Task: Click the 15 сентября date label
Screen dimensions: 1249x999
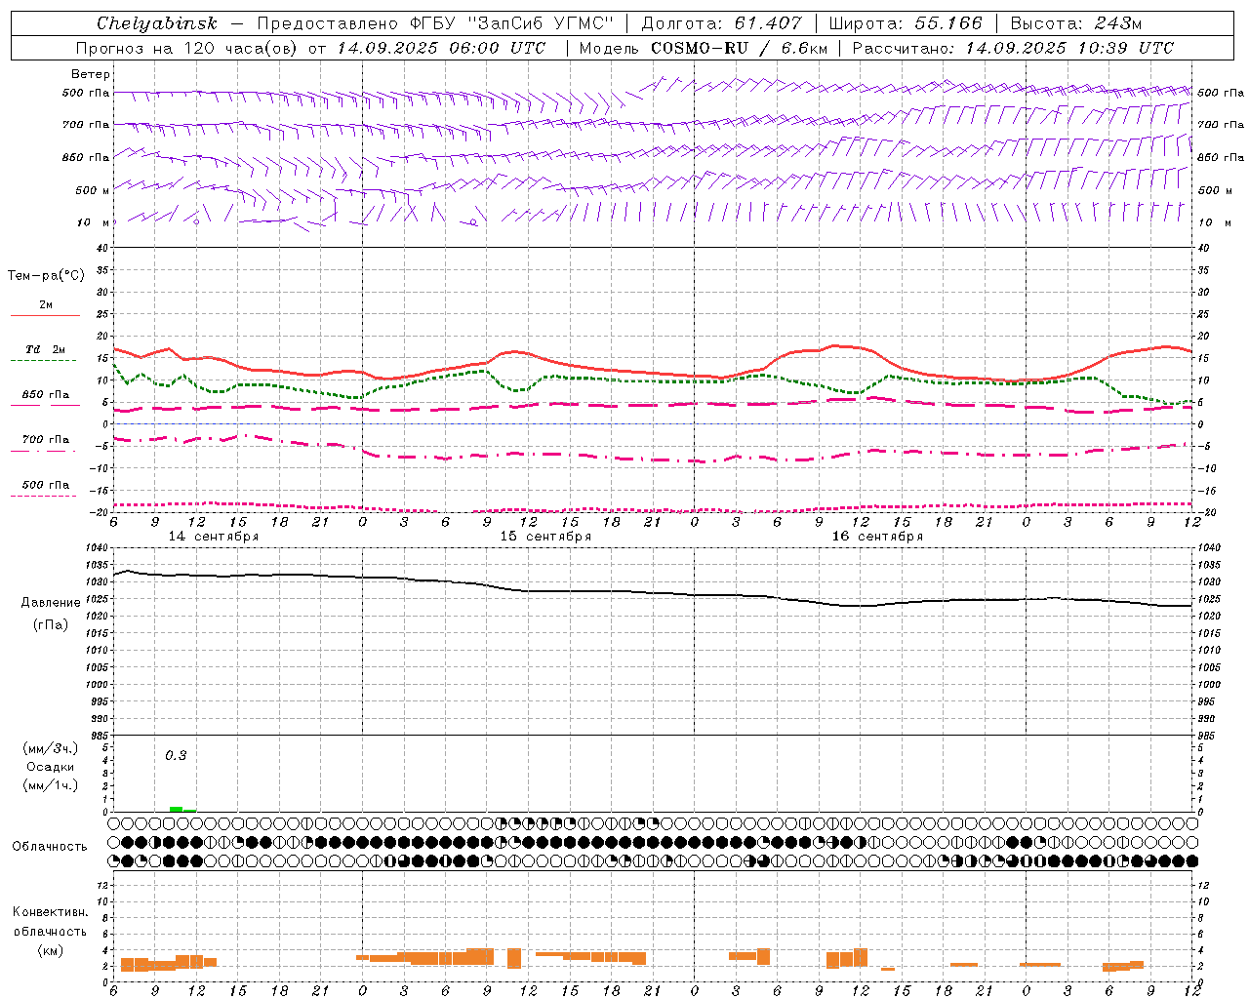Action: (x=545, y=537)
